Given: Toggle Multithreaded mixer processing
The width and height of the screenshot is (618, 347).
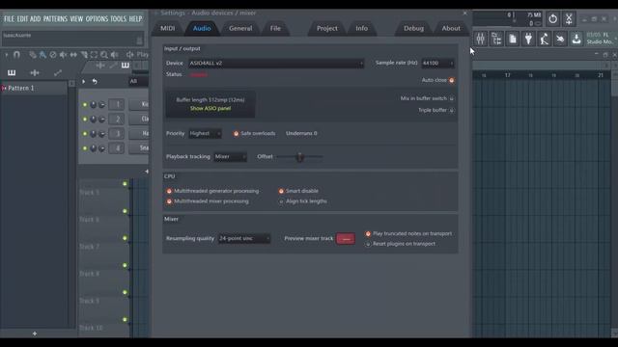Looking at the screenshot, I should [169, 201].
